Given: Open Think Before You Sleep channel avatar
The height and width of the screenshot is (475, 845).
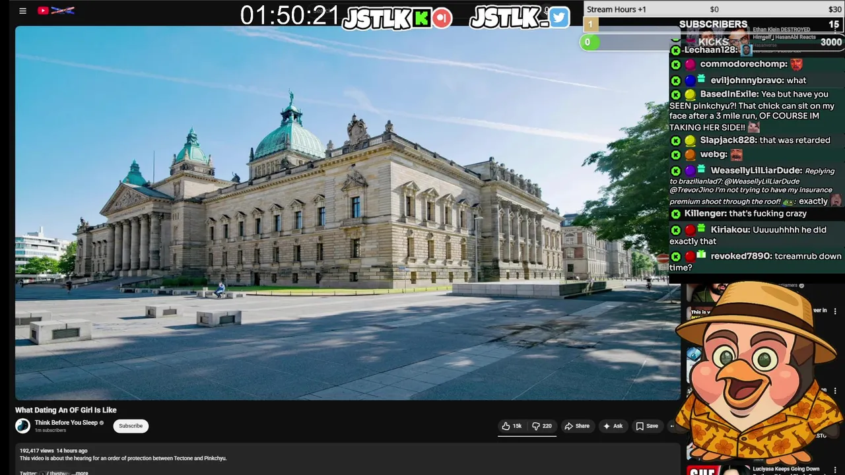Looking at the screenshot, I should 23,426.
